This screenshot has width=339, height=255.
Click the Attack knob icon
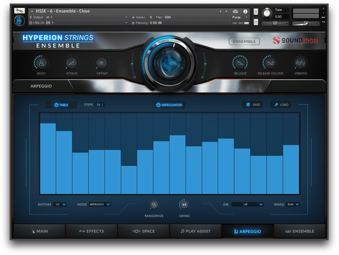pyautogui.click(x=71, y=63)
